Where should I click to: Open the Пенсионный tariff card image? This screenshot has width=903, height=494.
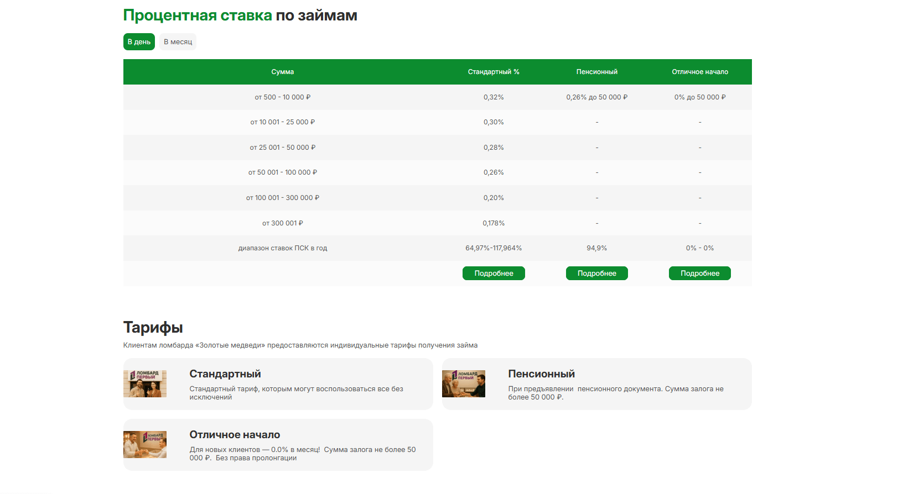click(x=464, y=383)
